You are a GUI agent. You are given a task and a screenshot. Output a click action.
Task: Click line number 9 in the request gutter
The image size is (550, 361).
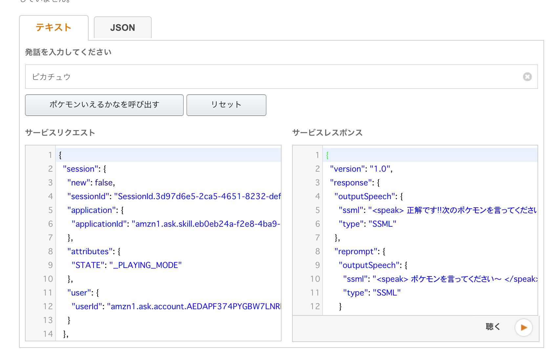(x=50, y=265)
